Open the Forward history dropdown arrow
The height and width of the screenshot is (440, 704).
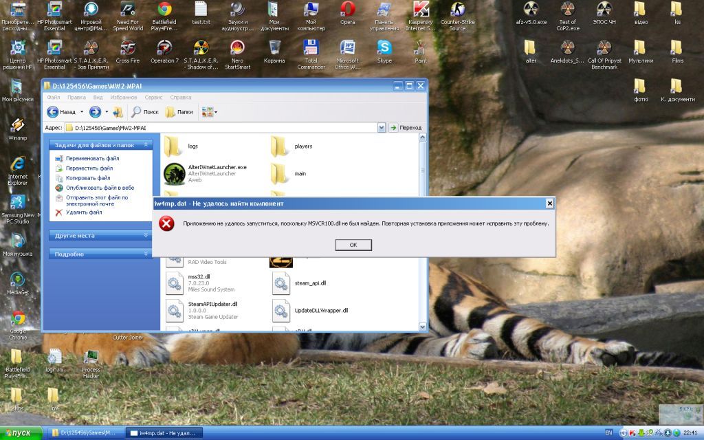107,112
